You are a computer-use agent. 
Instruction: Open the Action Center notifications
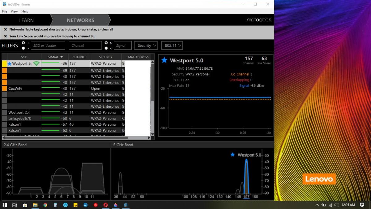click(362, 205)
